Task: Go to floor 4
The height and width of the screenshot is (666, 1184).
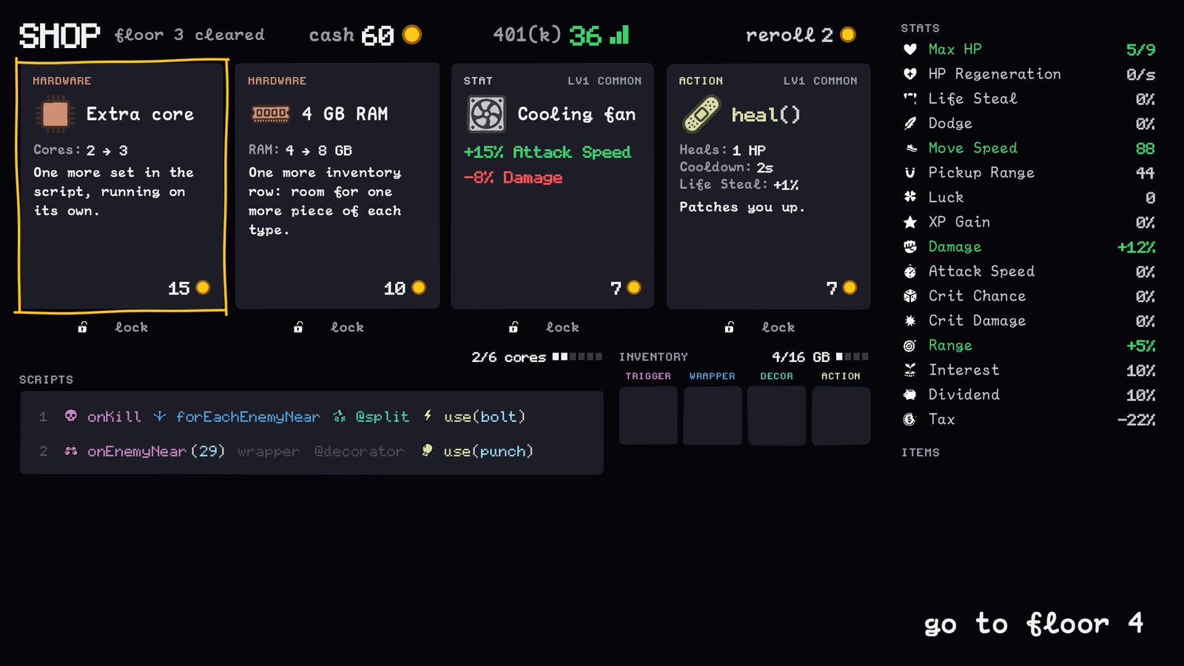Action: (1034, 624)
